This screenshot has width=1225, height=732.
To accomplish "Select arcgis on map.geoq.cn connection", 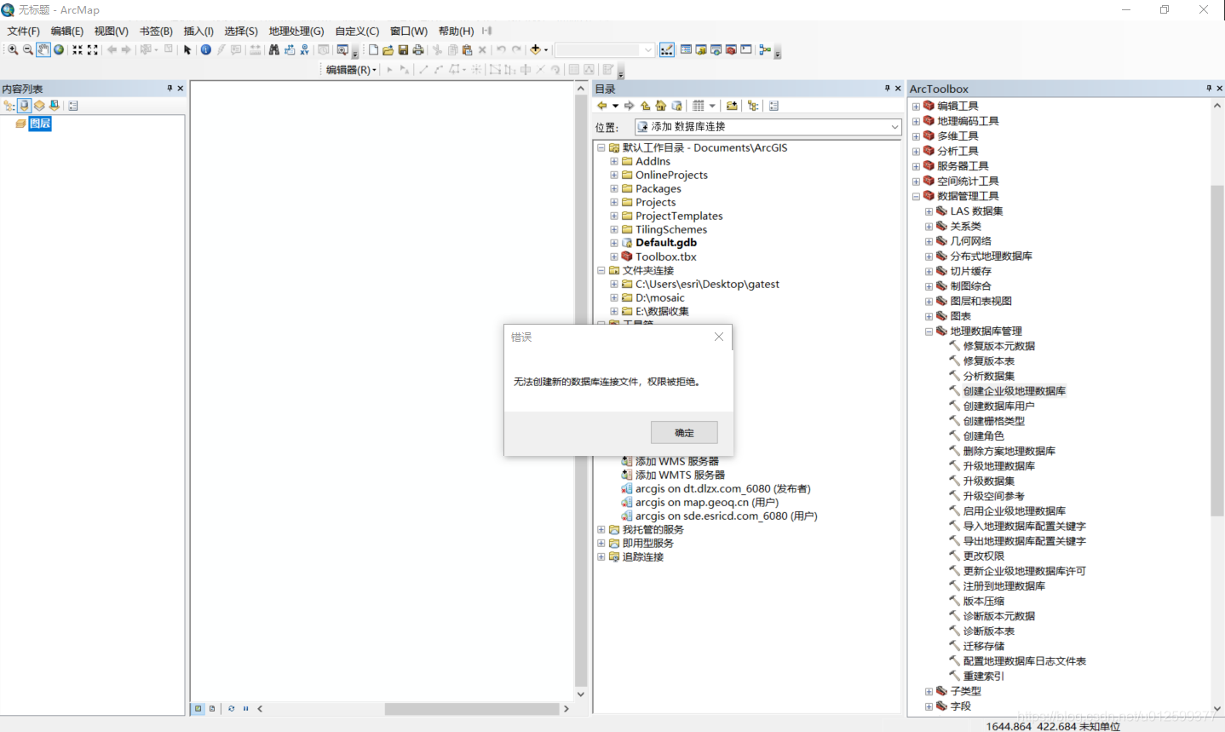I will [706, 502].
